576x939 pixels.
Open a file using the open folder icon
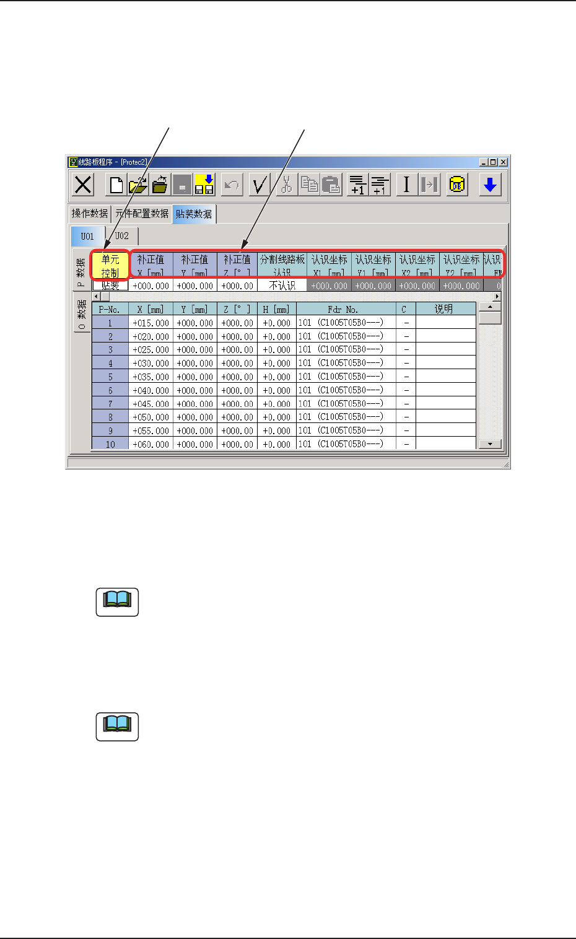click(x=137, y=185)
